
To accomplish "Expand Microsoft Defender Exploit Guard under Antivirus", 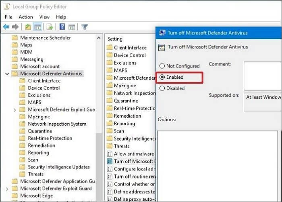I will (15, 109).
